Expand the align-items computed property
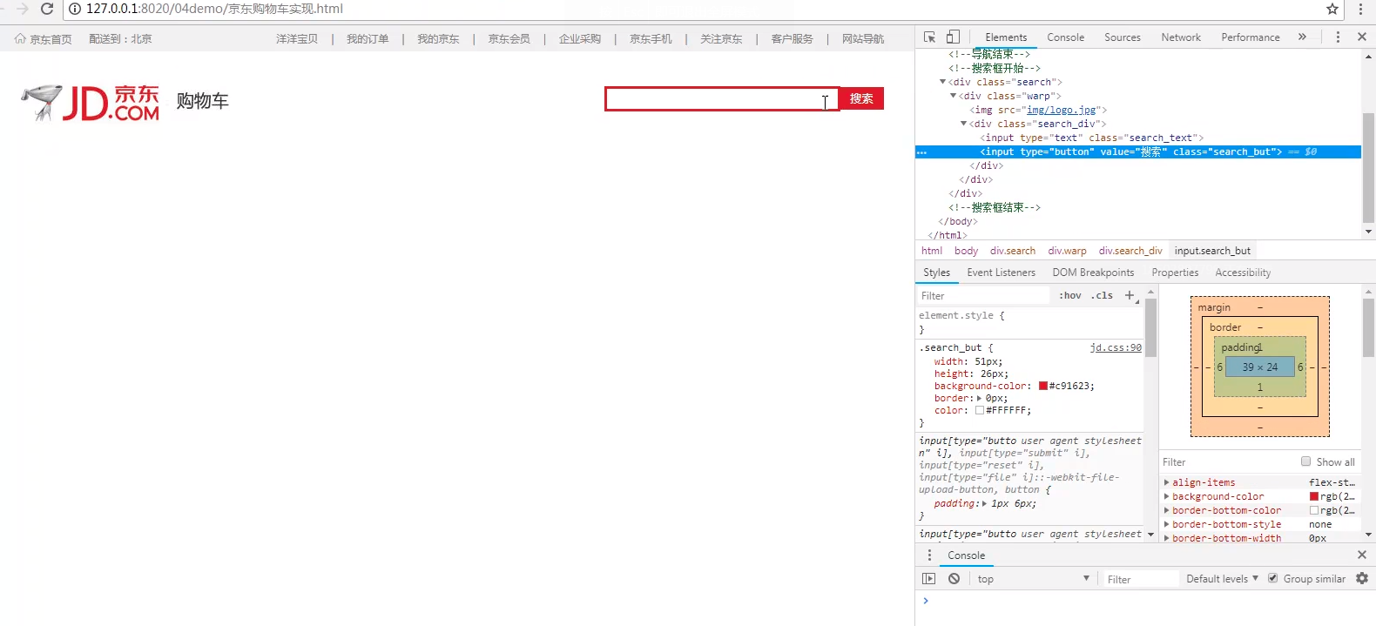1376x626 pixels. [x=1167, y=482]
